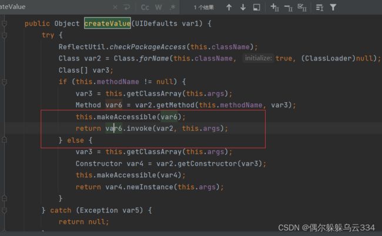Click the new line icon in search field

127,7
